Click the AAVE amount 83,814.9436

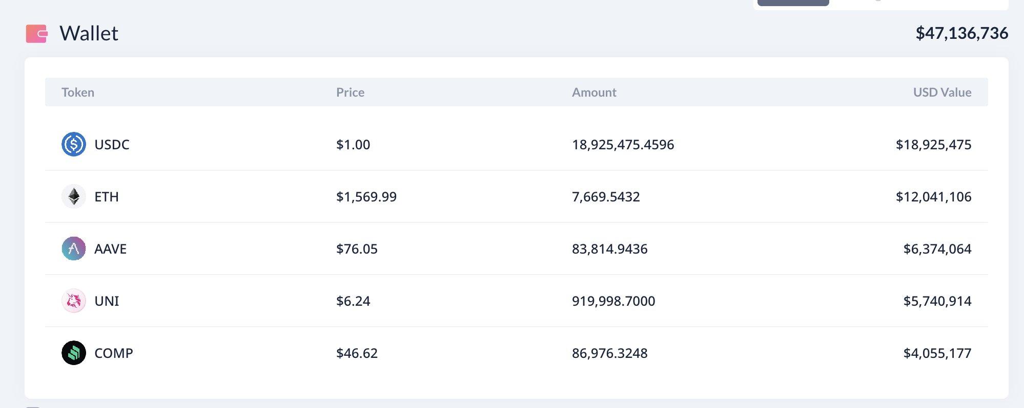(609, 249)
